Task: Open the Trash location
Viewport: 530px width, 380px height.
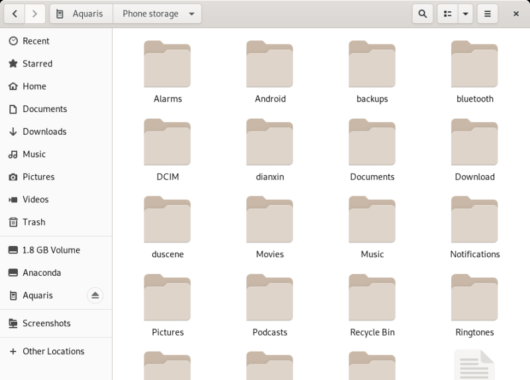Action: [x=34, y=222]
